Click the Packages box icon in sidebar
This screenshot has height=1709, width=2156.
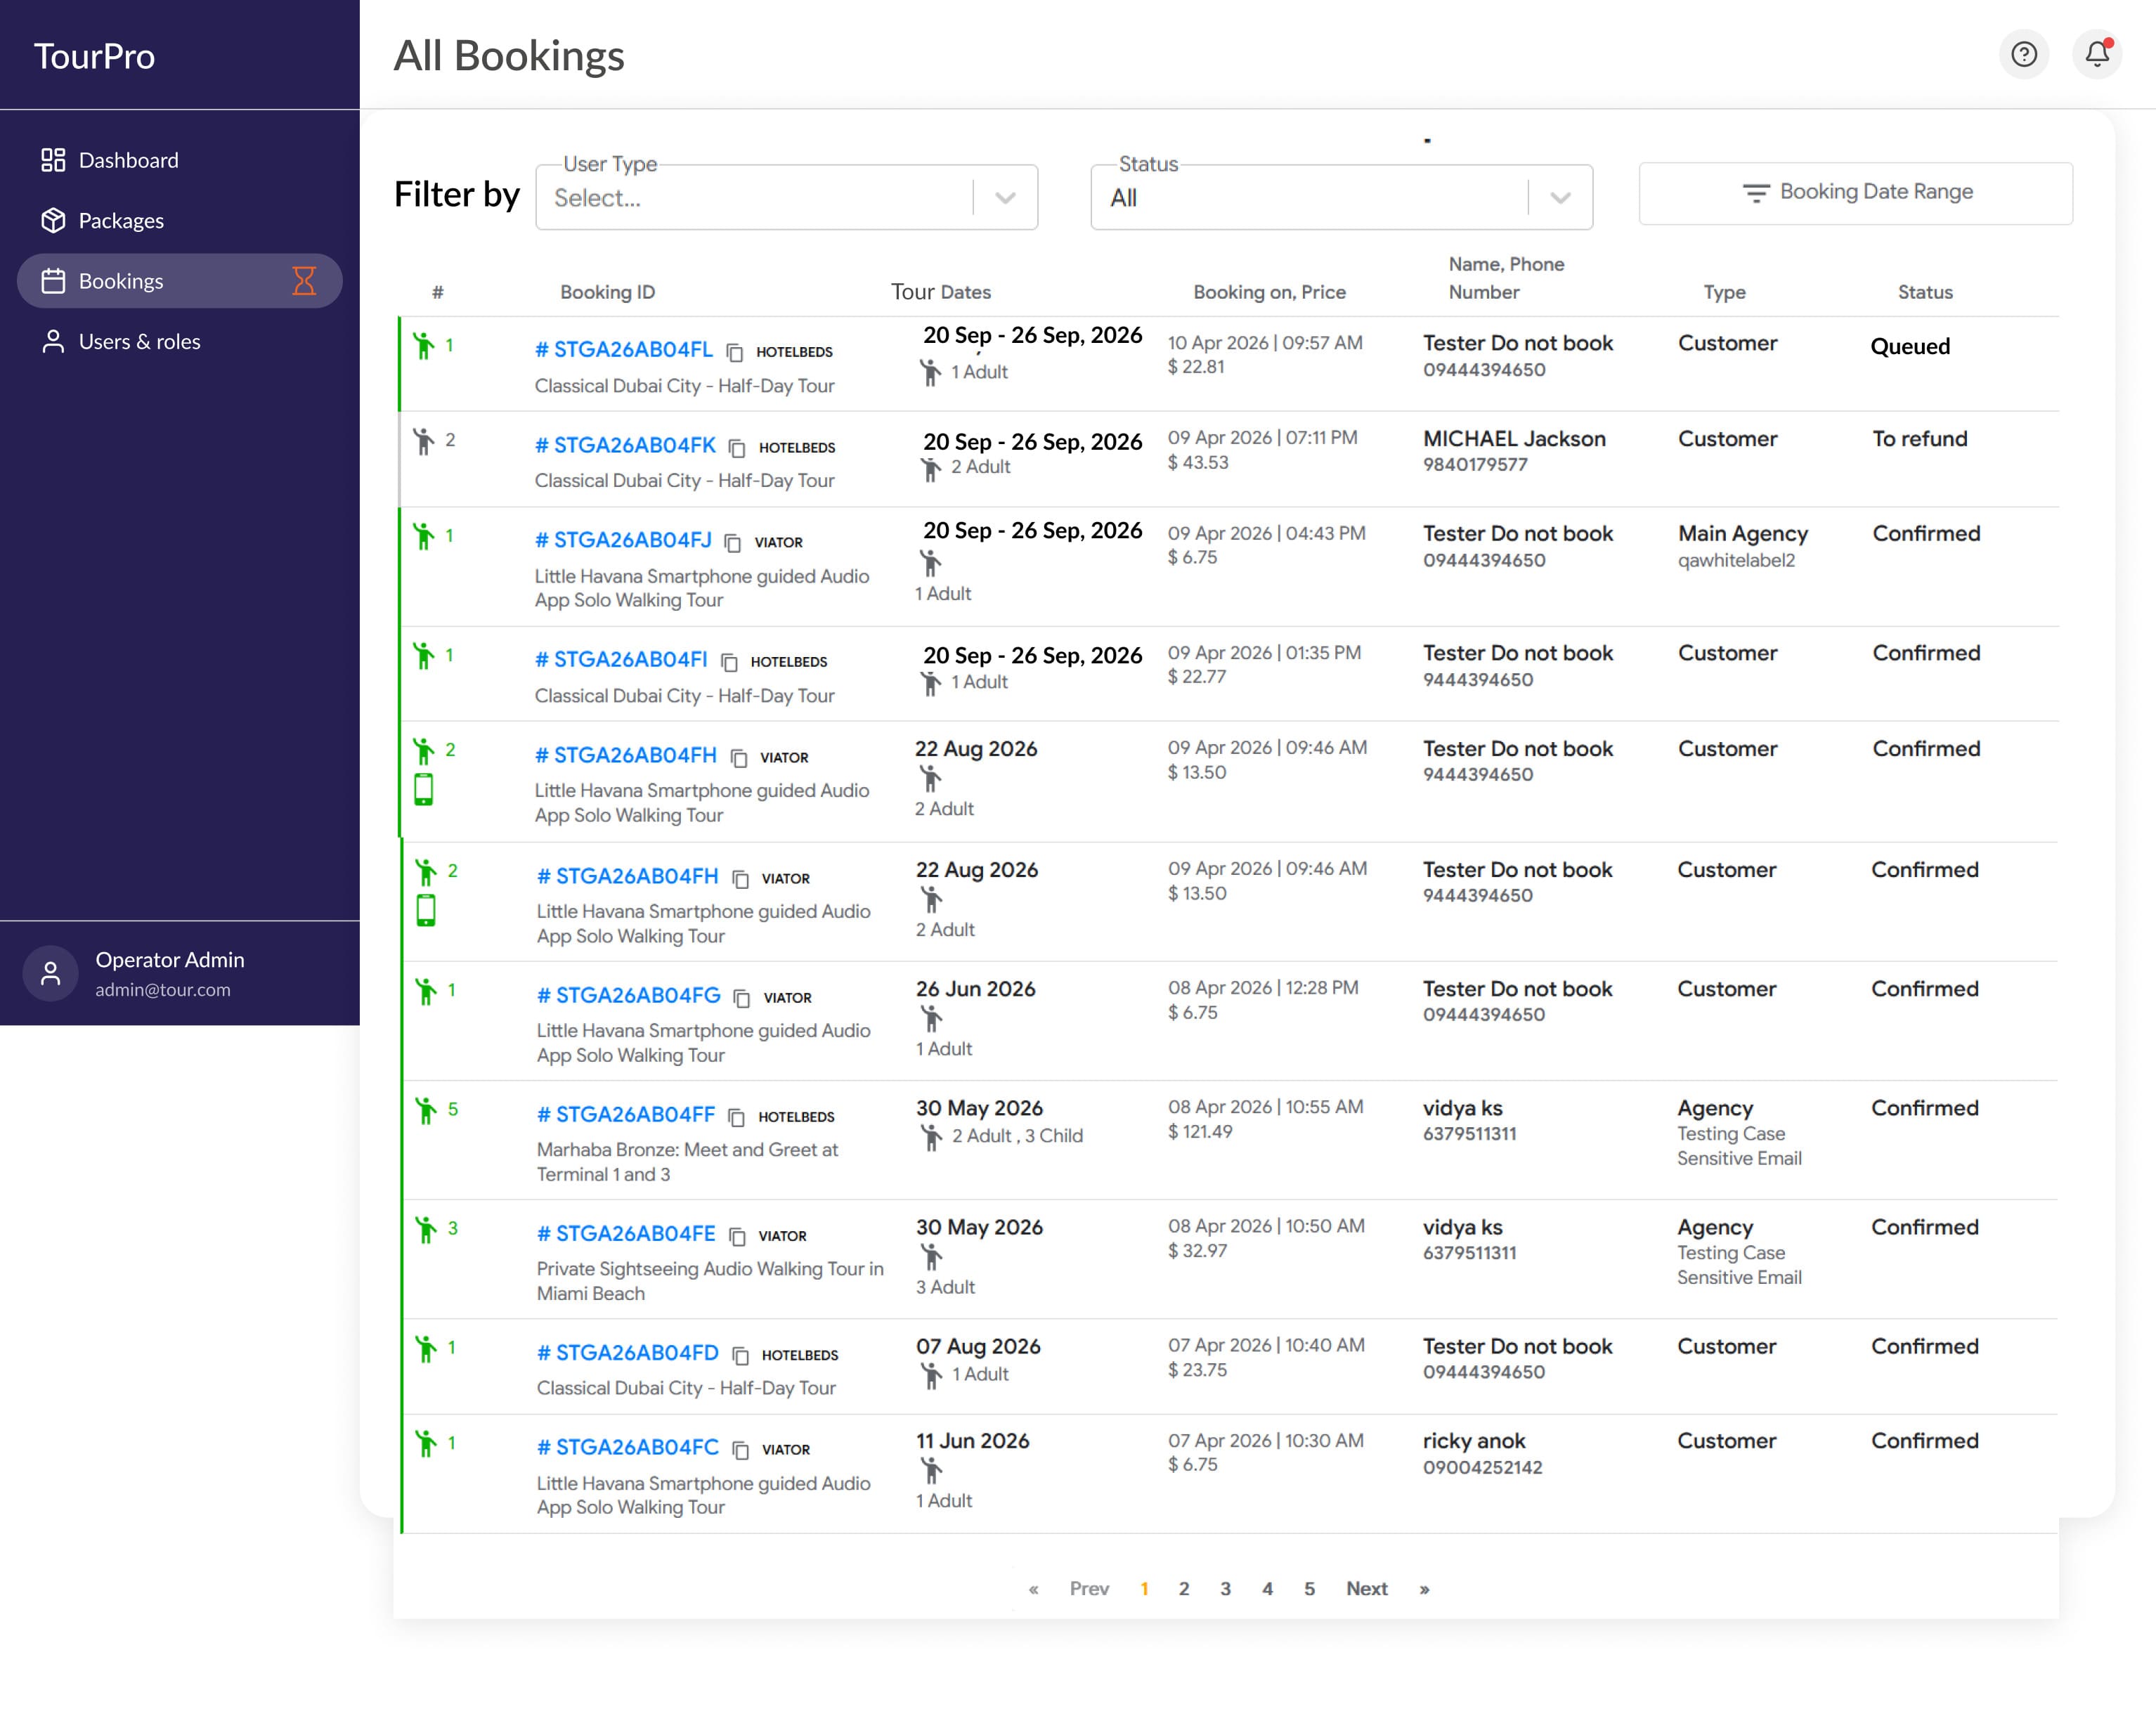pyautogui.click(x=53, y=220)
